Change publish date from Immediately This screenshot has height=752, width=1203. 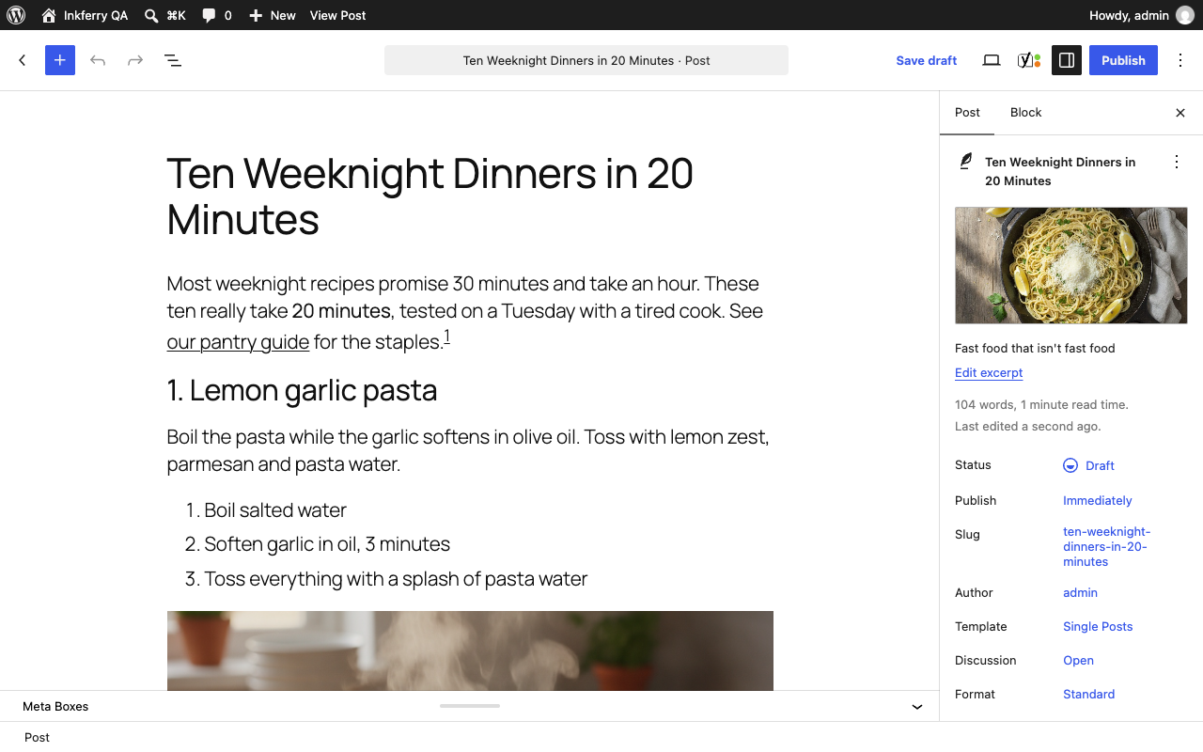coord(1097,500)
